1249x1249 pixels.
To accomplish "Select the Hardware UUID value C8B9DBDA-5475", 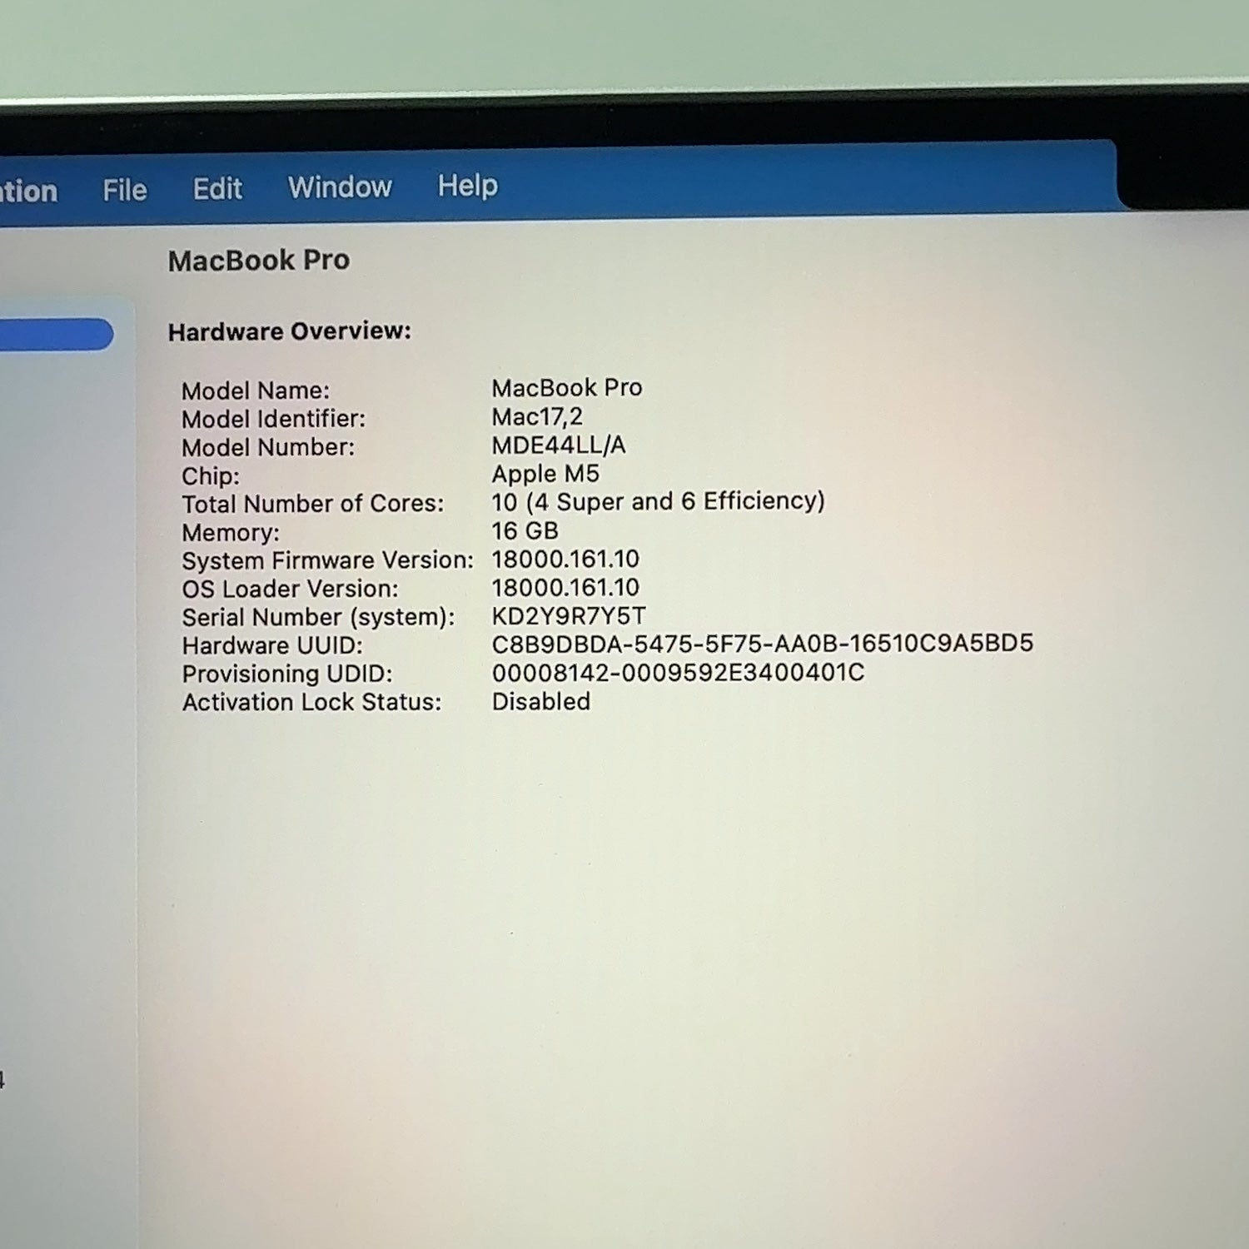I will point(763,643).
